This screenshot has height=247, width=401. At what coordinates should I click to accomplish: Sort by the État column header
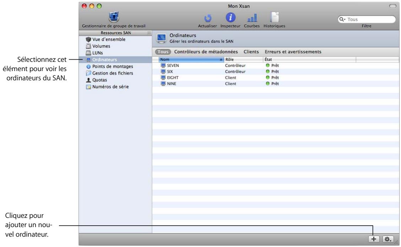coord(309,59)
